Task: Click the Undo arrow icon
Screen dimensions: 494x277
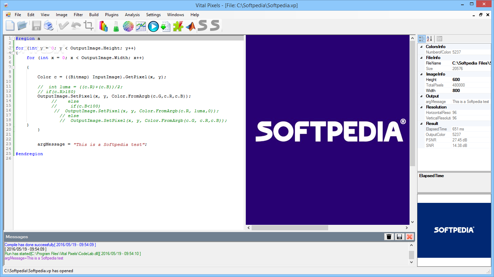Action: click(x=76, y=26)
